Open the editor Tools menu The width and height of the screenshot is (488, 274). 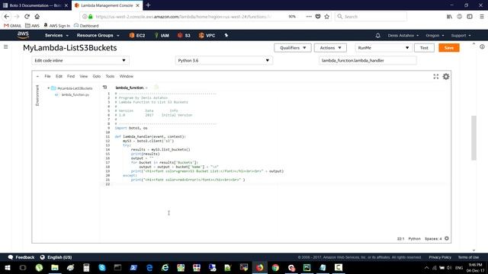[x=110, y=76]
